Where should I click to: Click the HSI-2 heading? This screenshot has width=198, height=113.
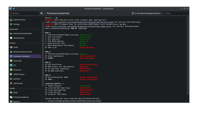coord(48,52)
